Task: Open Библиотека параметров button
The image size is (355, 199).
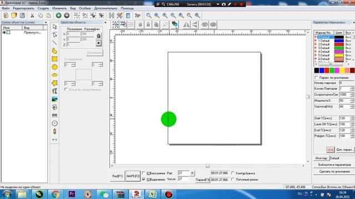Action: 334,165
